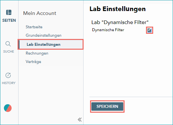Click the Lab Einstellungen page title

[117, 9]
